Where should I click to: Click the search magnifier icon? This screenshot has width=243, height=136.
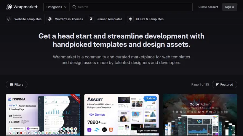pyautogui.click(x=74, y=7)
